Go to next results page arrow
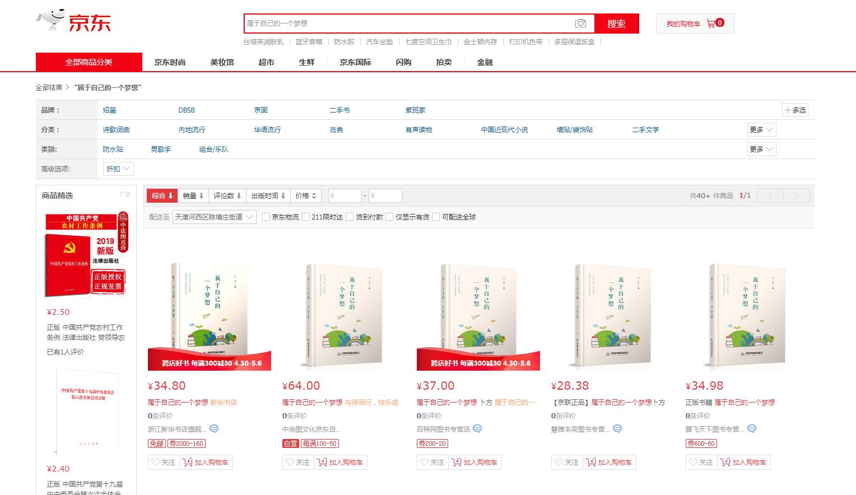This screenshot has height=495, width=856. (797, 195)
